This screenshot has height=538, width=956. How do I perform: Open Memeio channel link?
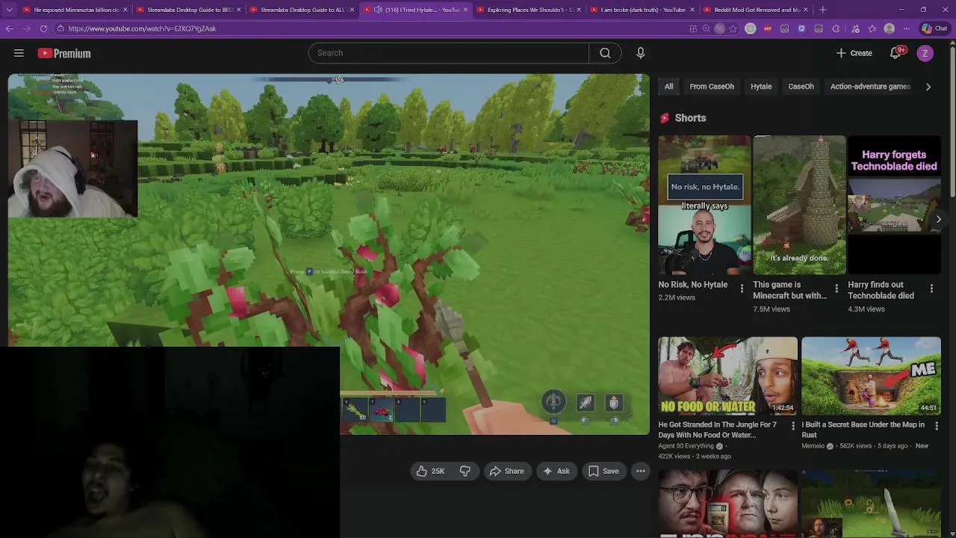coord(813,446)
